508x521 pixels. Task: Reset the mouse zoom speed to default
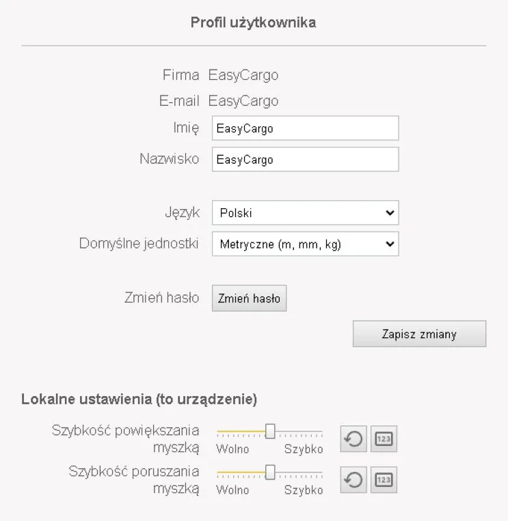353,439
